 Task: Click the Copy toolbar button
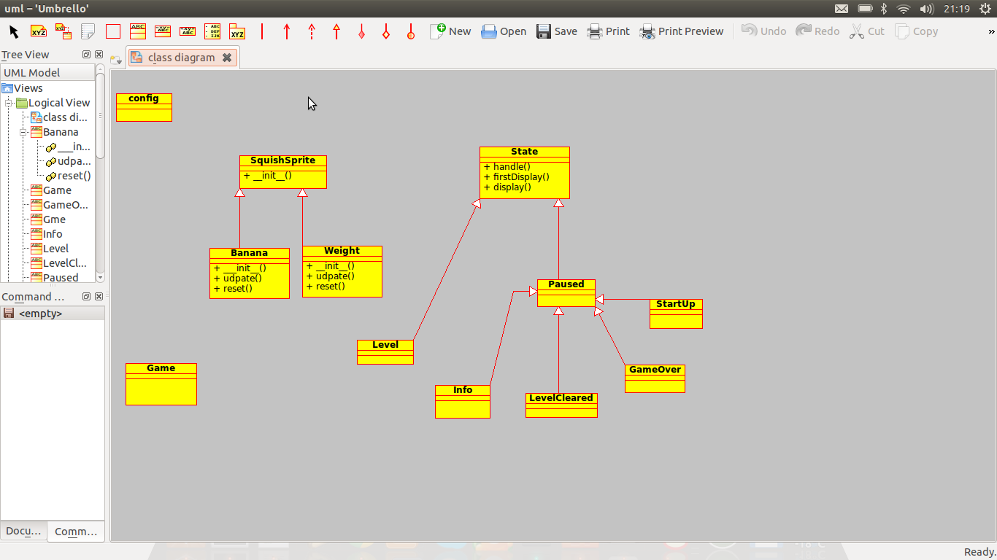(x=917, y=31)
